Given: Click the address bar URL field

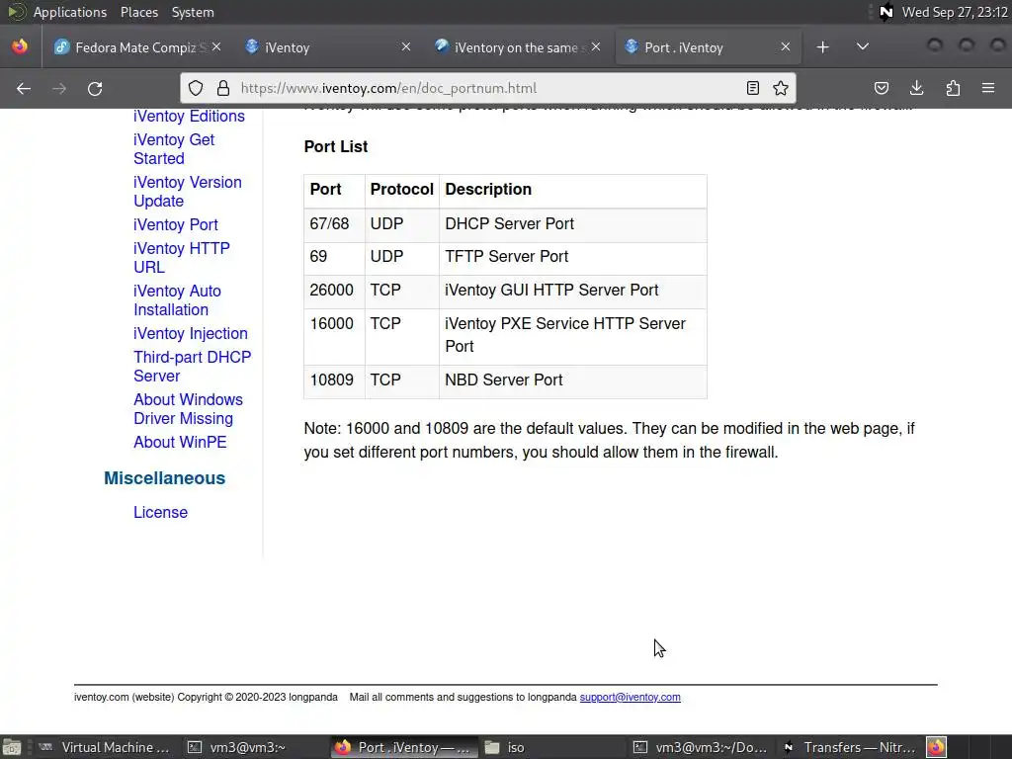Looking at the screenshot, I should (487, 88).
